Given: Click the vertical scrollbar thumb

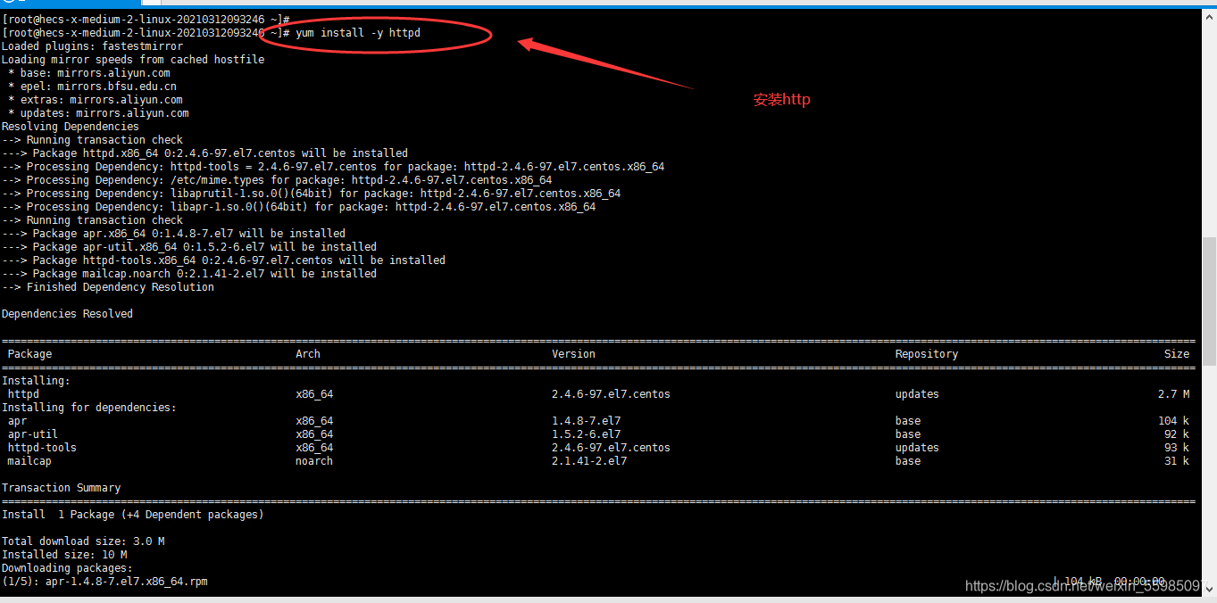Looking at the screenshot, I should tap(1210, 301).
